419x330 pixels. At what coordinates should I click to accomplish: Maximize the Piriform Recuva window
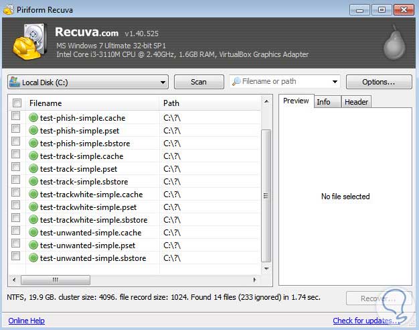pyautogui.click(x=382, y=10)
